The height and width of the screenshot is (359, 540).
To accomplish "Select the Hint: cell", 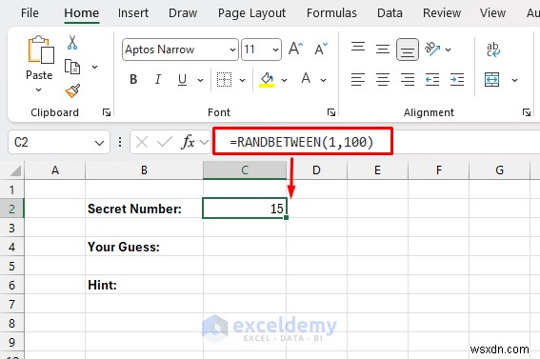I will [144, 285].
